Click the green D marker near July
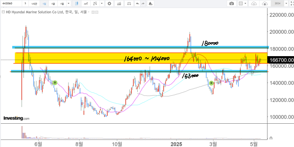The height and width of the screenshot is (147, 294). [55, 83]
